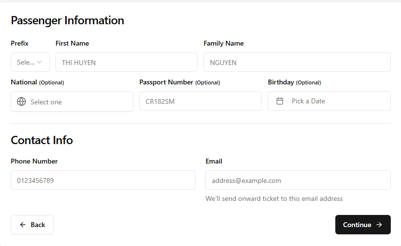Viewport: 401px width, 246px height.
Task: Focus the Family Name input field
Action: [297, 62]
